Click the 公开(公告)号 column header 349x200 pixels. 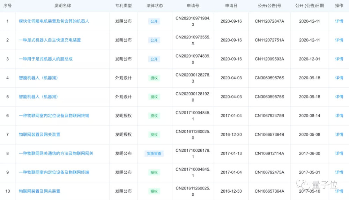pos(269,6)
